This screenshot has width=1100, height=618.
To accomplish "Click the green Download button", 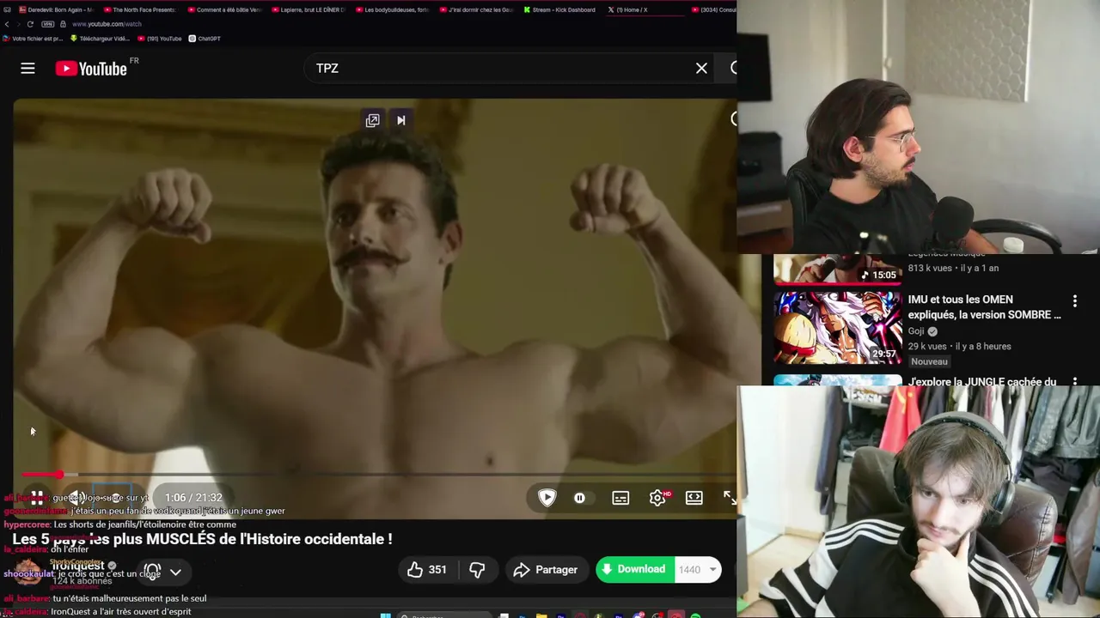I will 634,570.
